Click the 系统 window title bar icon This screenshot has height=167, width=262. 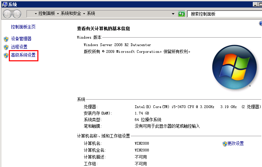coord(5,4)
